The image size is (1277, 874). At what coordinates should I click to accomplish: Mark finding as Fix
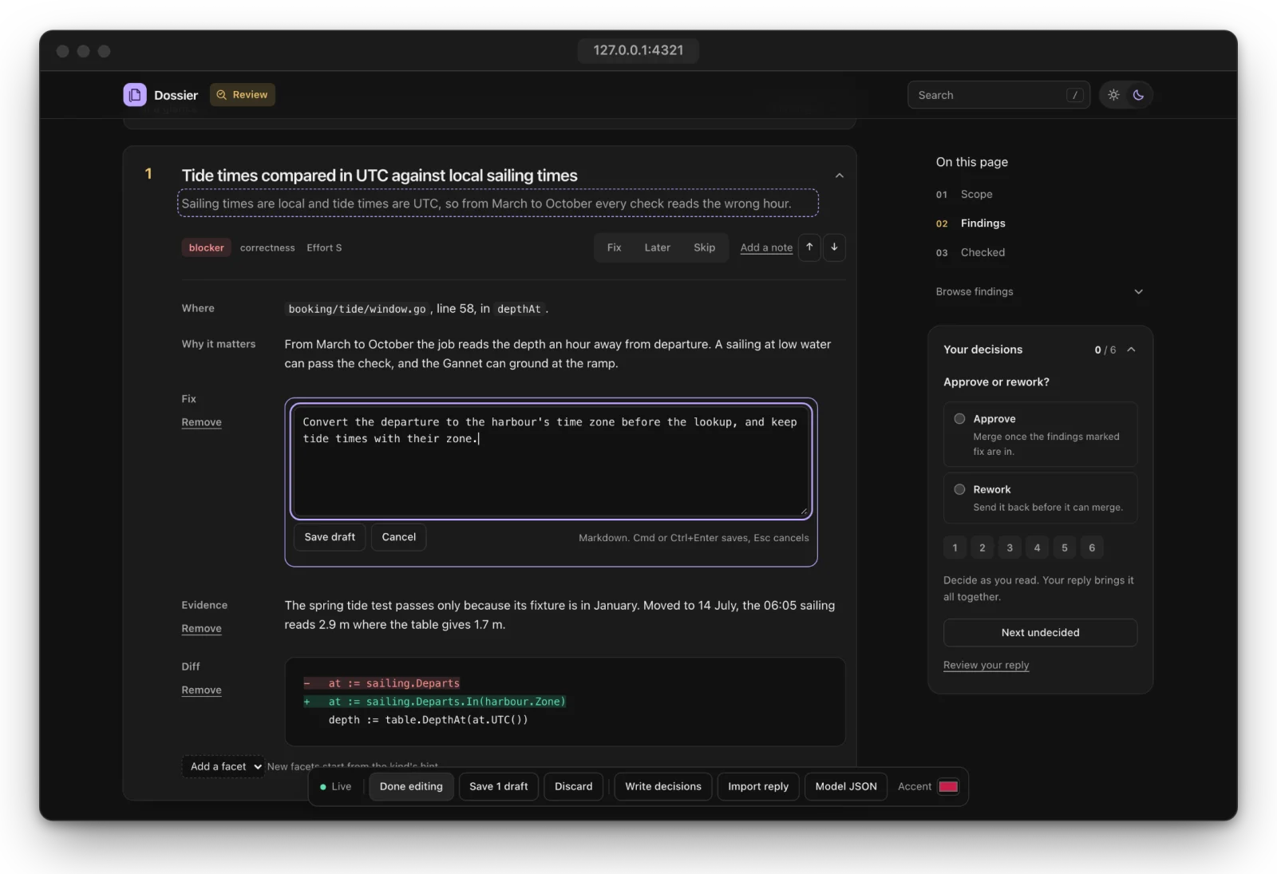(x=614, y=247)
